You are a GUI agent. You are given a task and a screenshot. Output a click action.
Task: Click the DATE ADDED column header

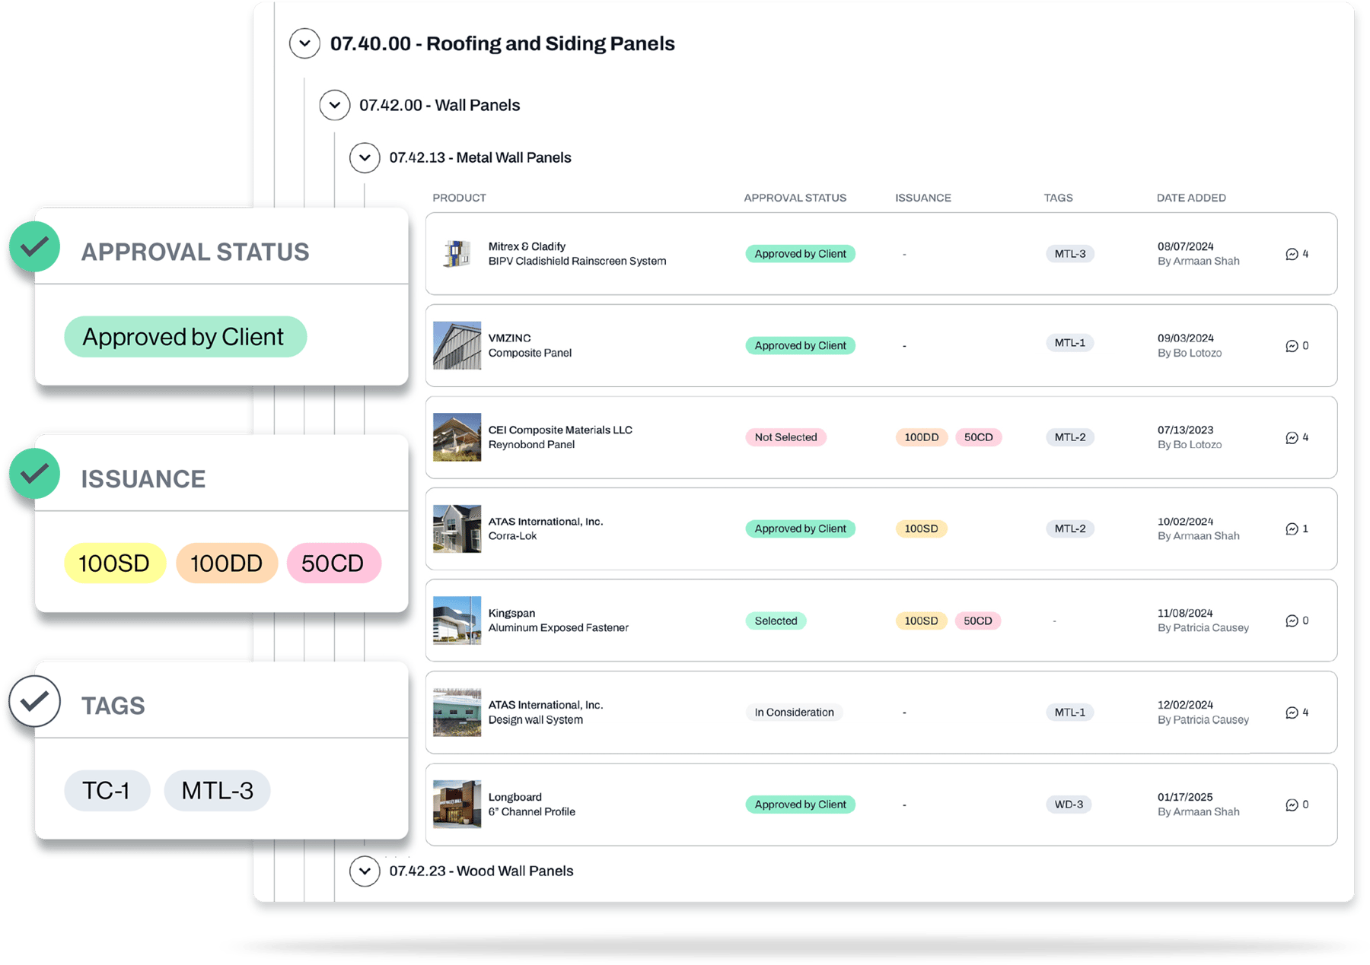click(x=1190, y=198)
